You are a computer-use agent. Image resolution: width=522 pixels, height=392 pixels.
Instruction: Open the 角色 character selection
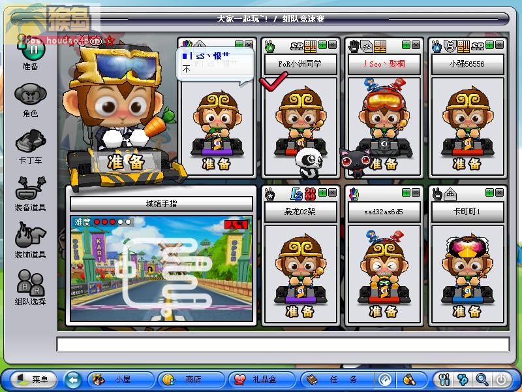(30, 100)
